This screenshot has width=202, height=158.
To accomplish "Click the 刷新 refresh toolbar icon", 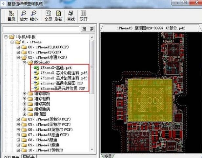I will point(59,16).
